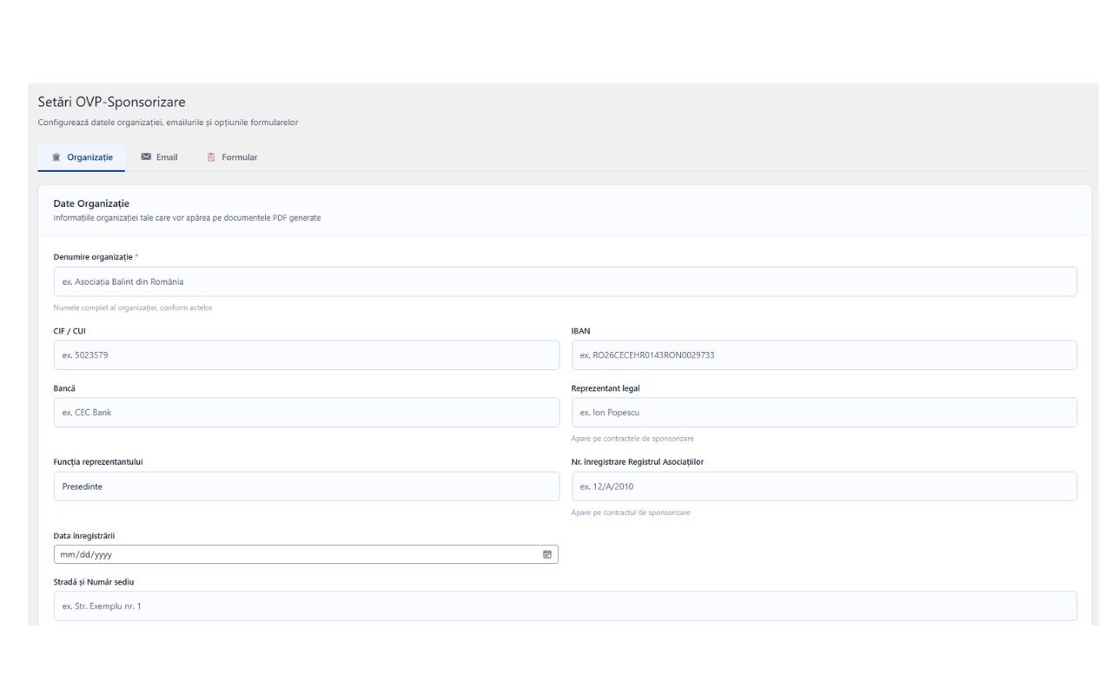Focus the Reprezentant legal field

point(824,412)
